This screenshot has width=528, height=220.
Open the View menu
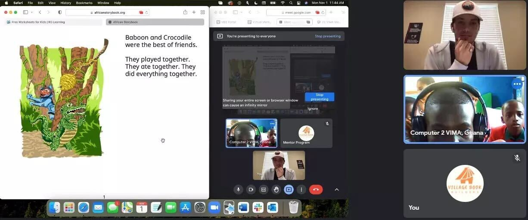click(52, 3)
